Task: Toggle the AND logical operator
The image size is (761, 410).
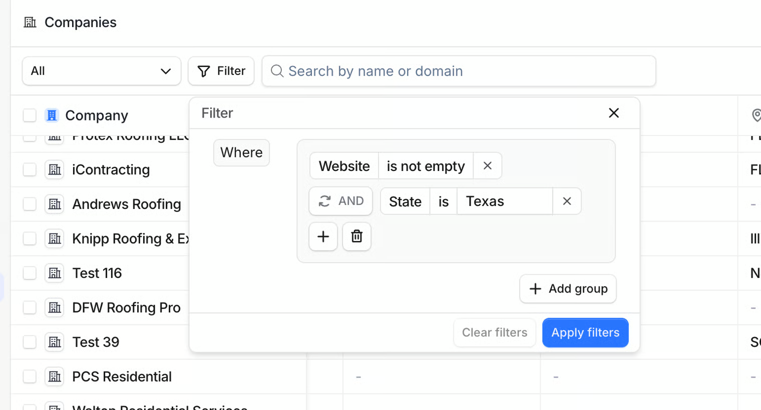Action: pos(341,201)
